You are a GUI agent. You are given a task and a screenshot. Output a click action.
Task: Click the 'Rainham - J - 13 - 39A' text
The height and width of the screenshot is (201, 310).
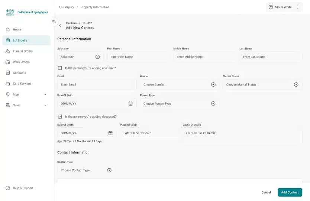coord(79,23)
